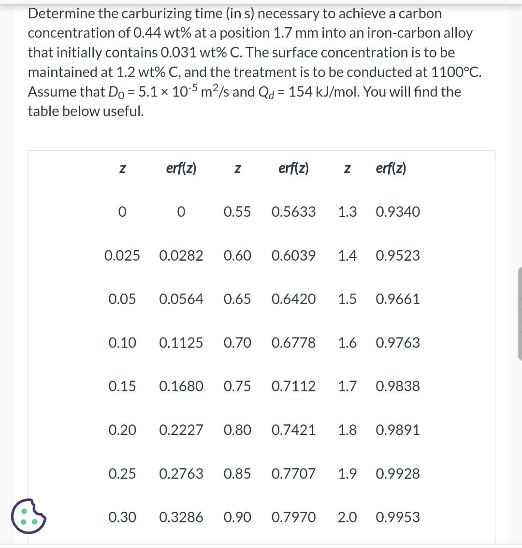The height and width of the screenshot is (548, 522).
Task: Click the z value 0.025 entry
Action: (122, 255)
